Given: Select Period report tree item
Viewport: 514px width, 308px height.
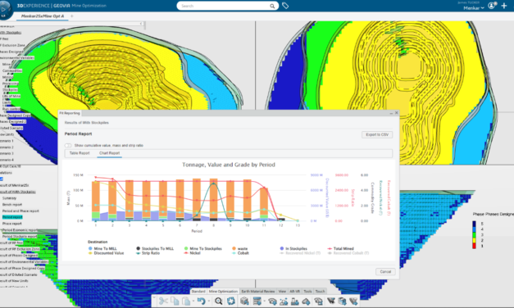Looking at the screenshot, I should 12,217.
